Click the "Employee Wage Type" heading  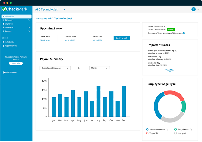(162, 84)
